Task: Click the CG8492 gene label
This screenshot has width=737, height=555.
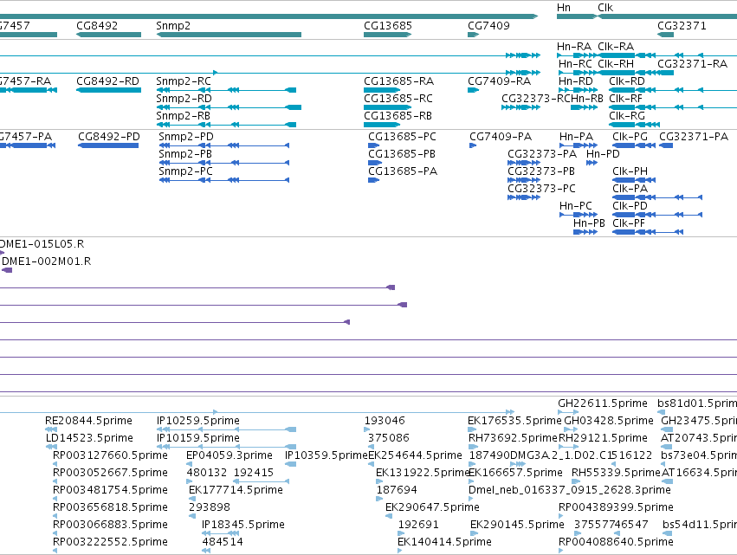Action: coord(97,25)
